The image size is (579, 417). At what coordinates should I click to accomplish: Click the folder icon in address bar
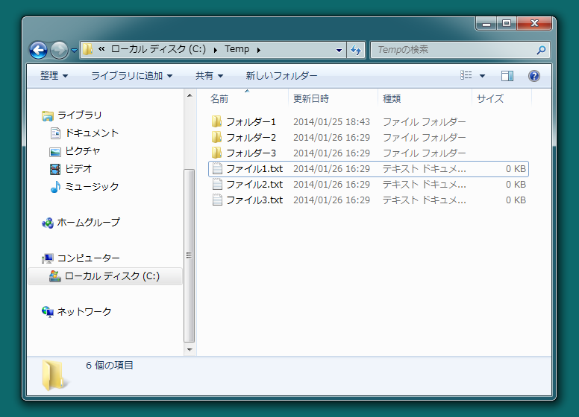click(x=87, y=49)
